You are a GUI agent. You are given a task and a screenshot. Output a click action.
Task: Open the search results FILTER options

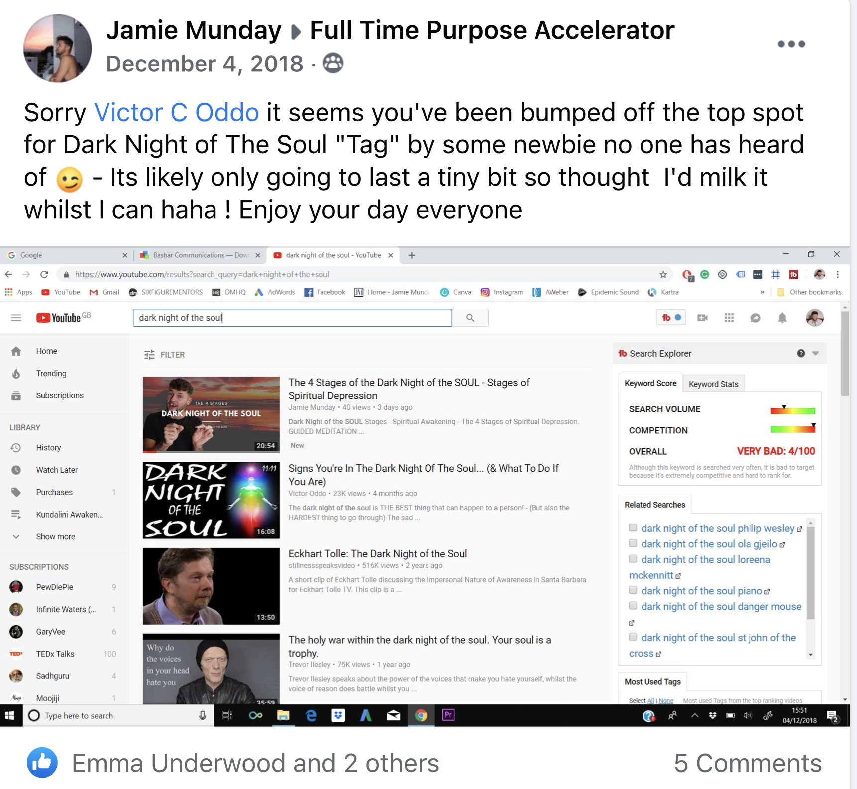point(165,355)
